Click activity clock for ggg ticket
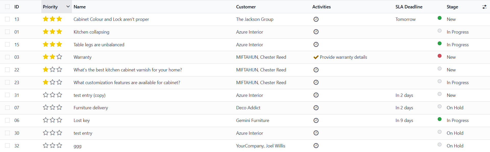The image size is (490, 152). coord(316,146)
